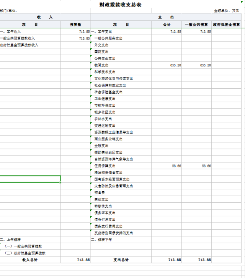Click the 收入 section header cell
Screen dimensions: 245x278
45,18
